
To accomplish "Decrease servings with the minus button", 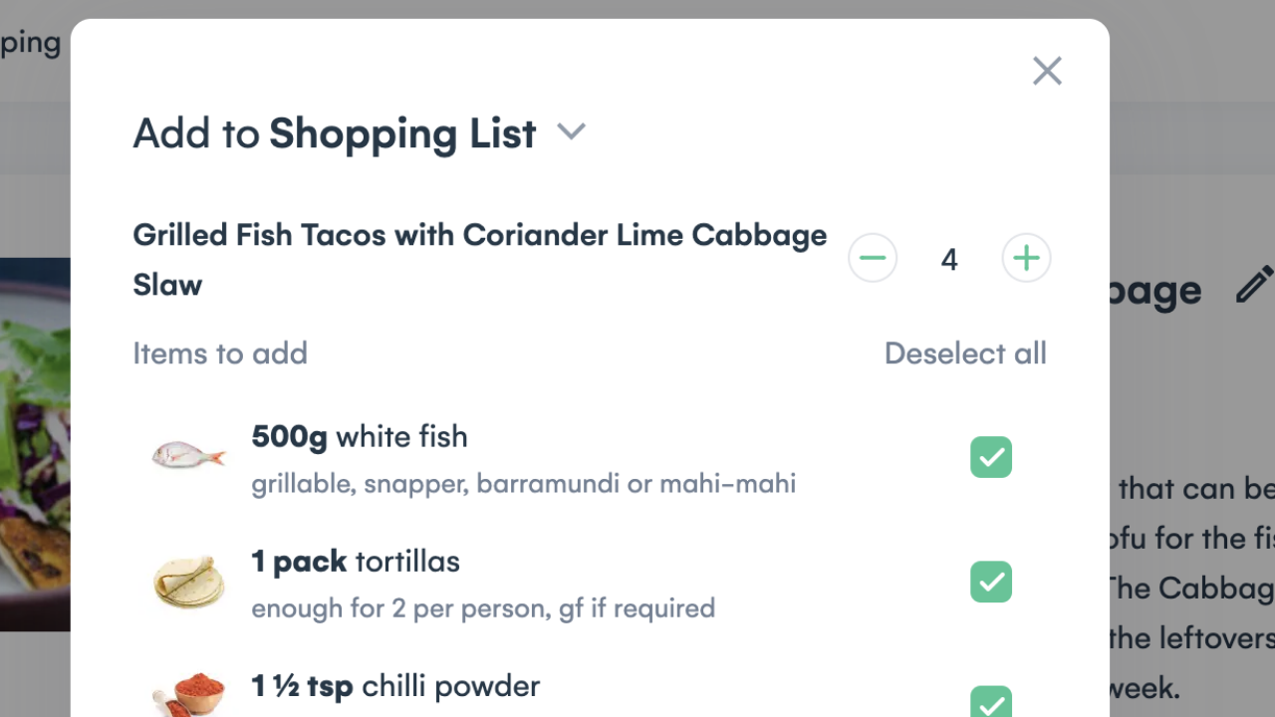I will point(873,259).
